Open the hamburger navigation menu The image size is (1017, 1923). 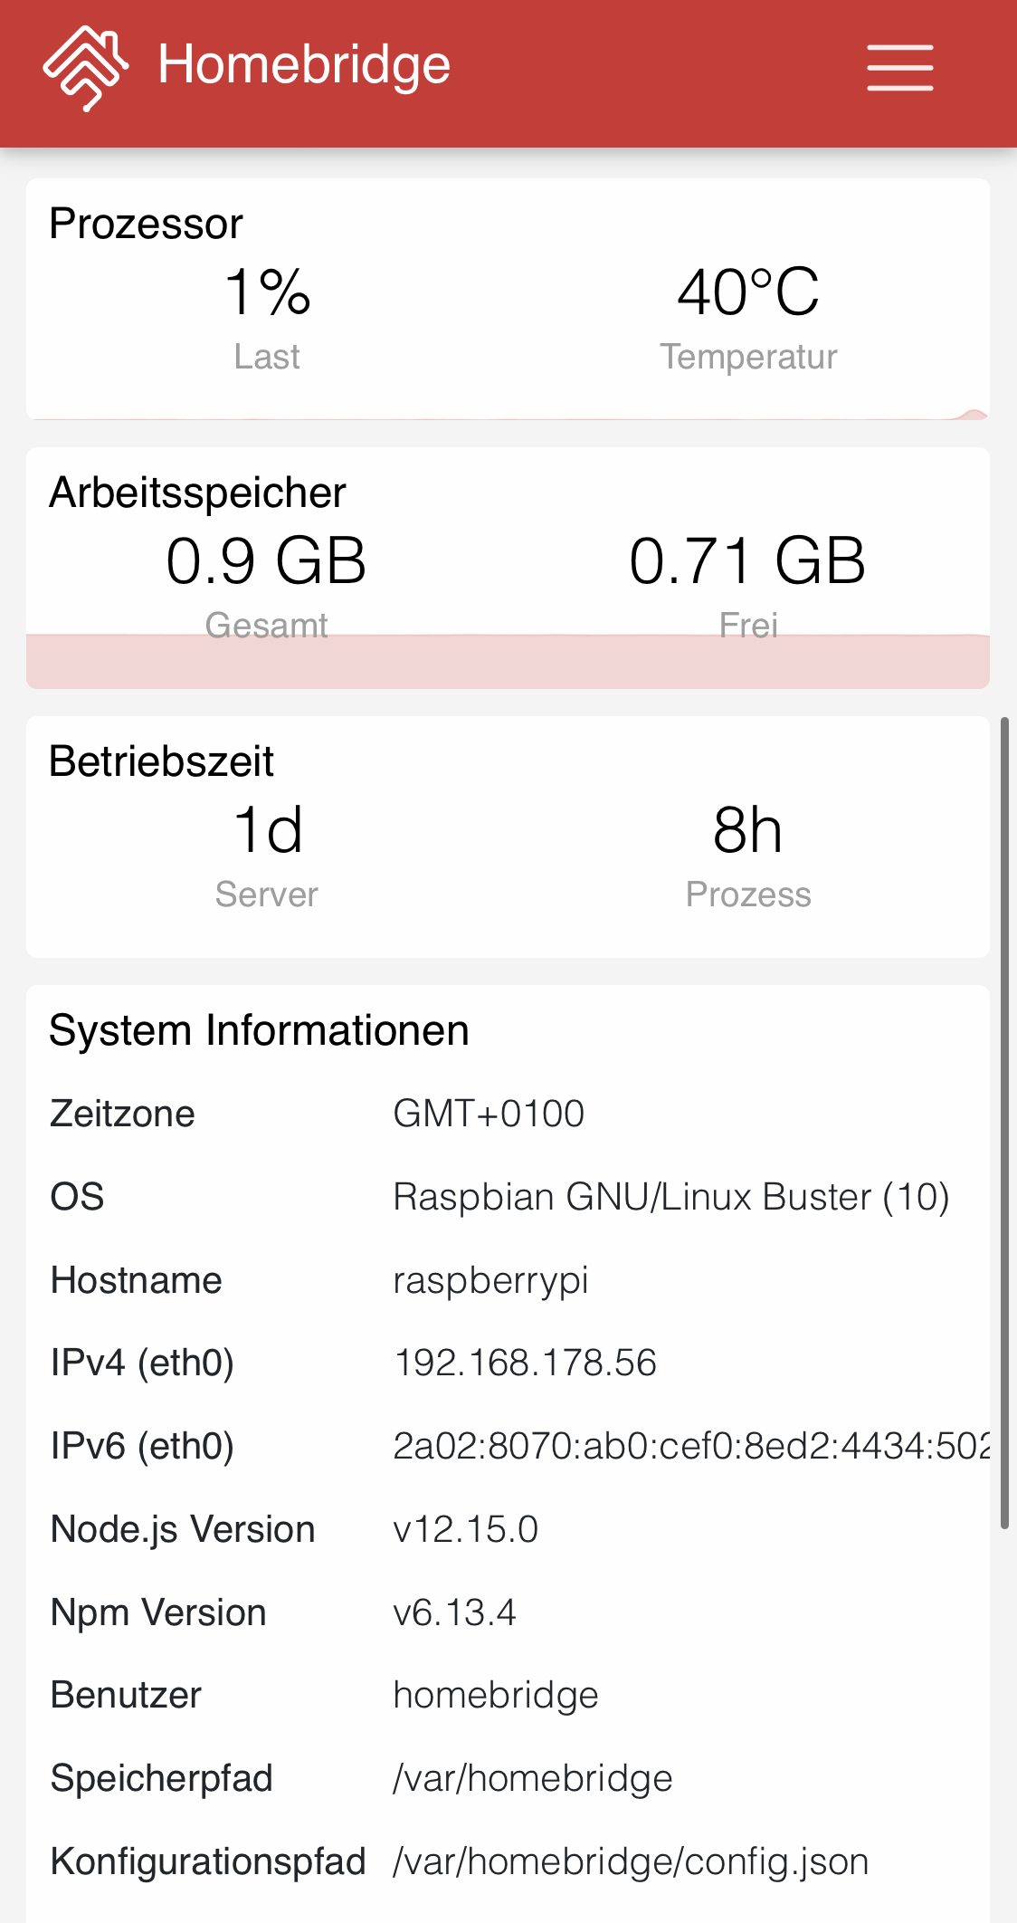(x=899, y=68)
